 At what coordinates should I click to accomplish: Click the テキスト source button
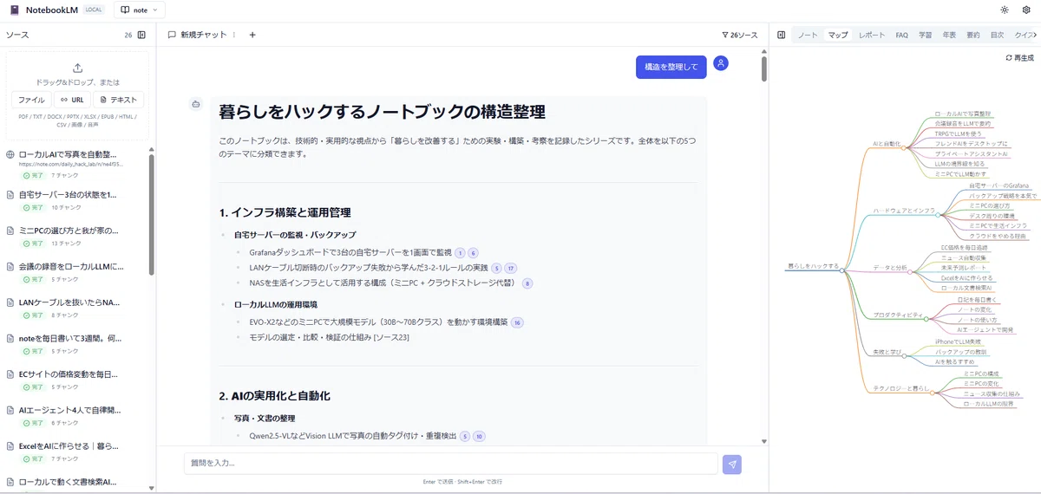coord(118,100)
